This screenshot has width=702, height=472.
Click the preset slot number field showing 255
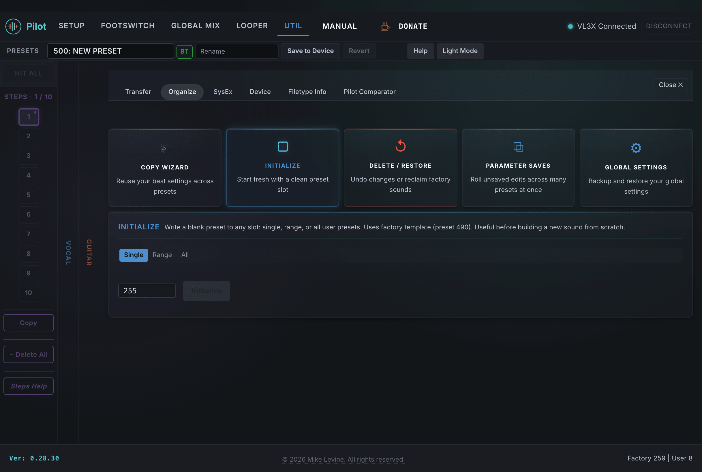[147, 291]
